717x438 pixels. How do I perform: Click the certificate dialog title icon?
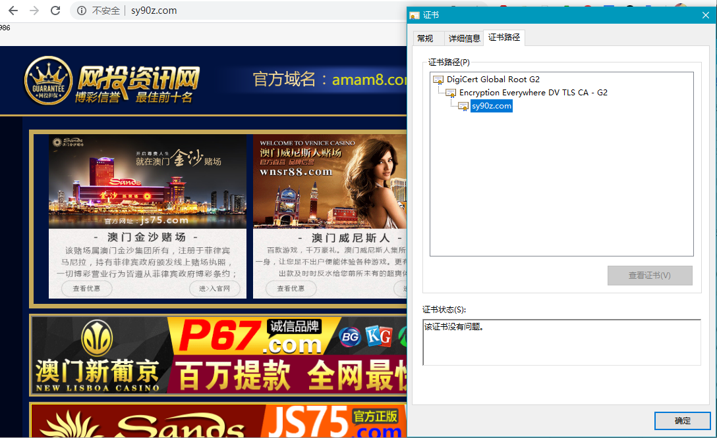(x=415, y=16)
